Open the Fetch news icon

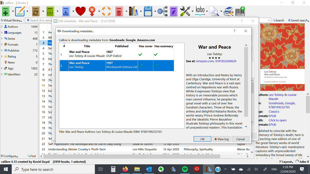92,11
